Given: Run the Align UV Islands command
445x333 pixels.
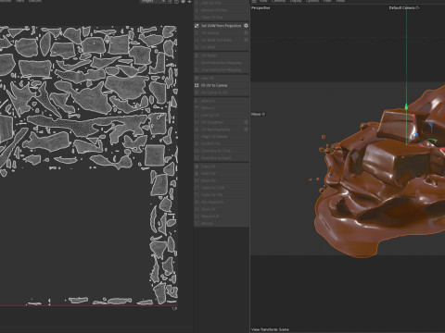Looking at the screenshot, I should click(x=222, y=137).
